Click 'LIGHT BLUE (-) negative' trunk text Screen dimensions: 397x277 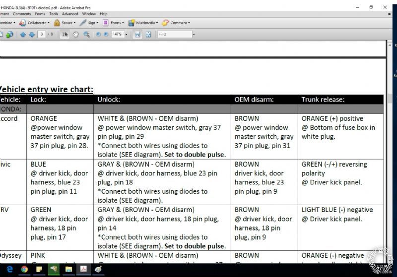pos(337,210)
